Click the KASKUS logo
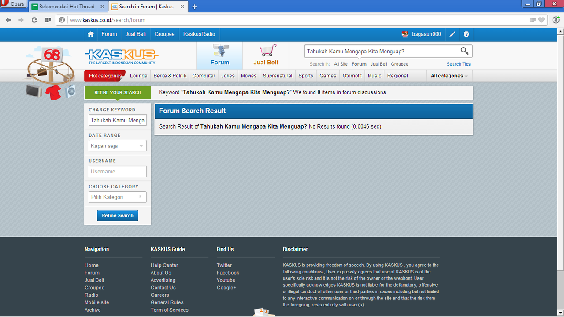Image resolution: width=564 pixels, height=317 pixels. click(x=122, y=56)
